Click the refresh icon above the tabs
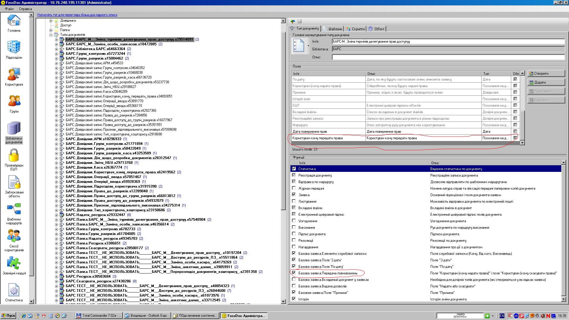569x320 pixels. pos(293,21)
